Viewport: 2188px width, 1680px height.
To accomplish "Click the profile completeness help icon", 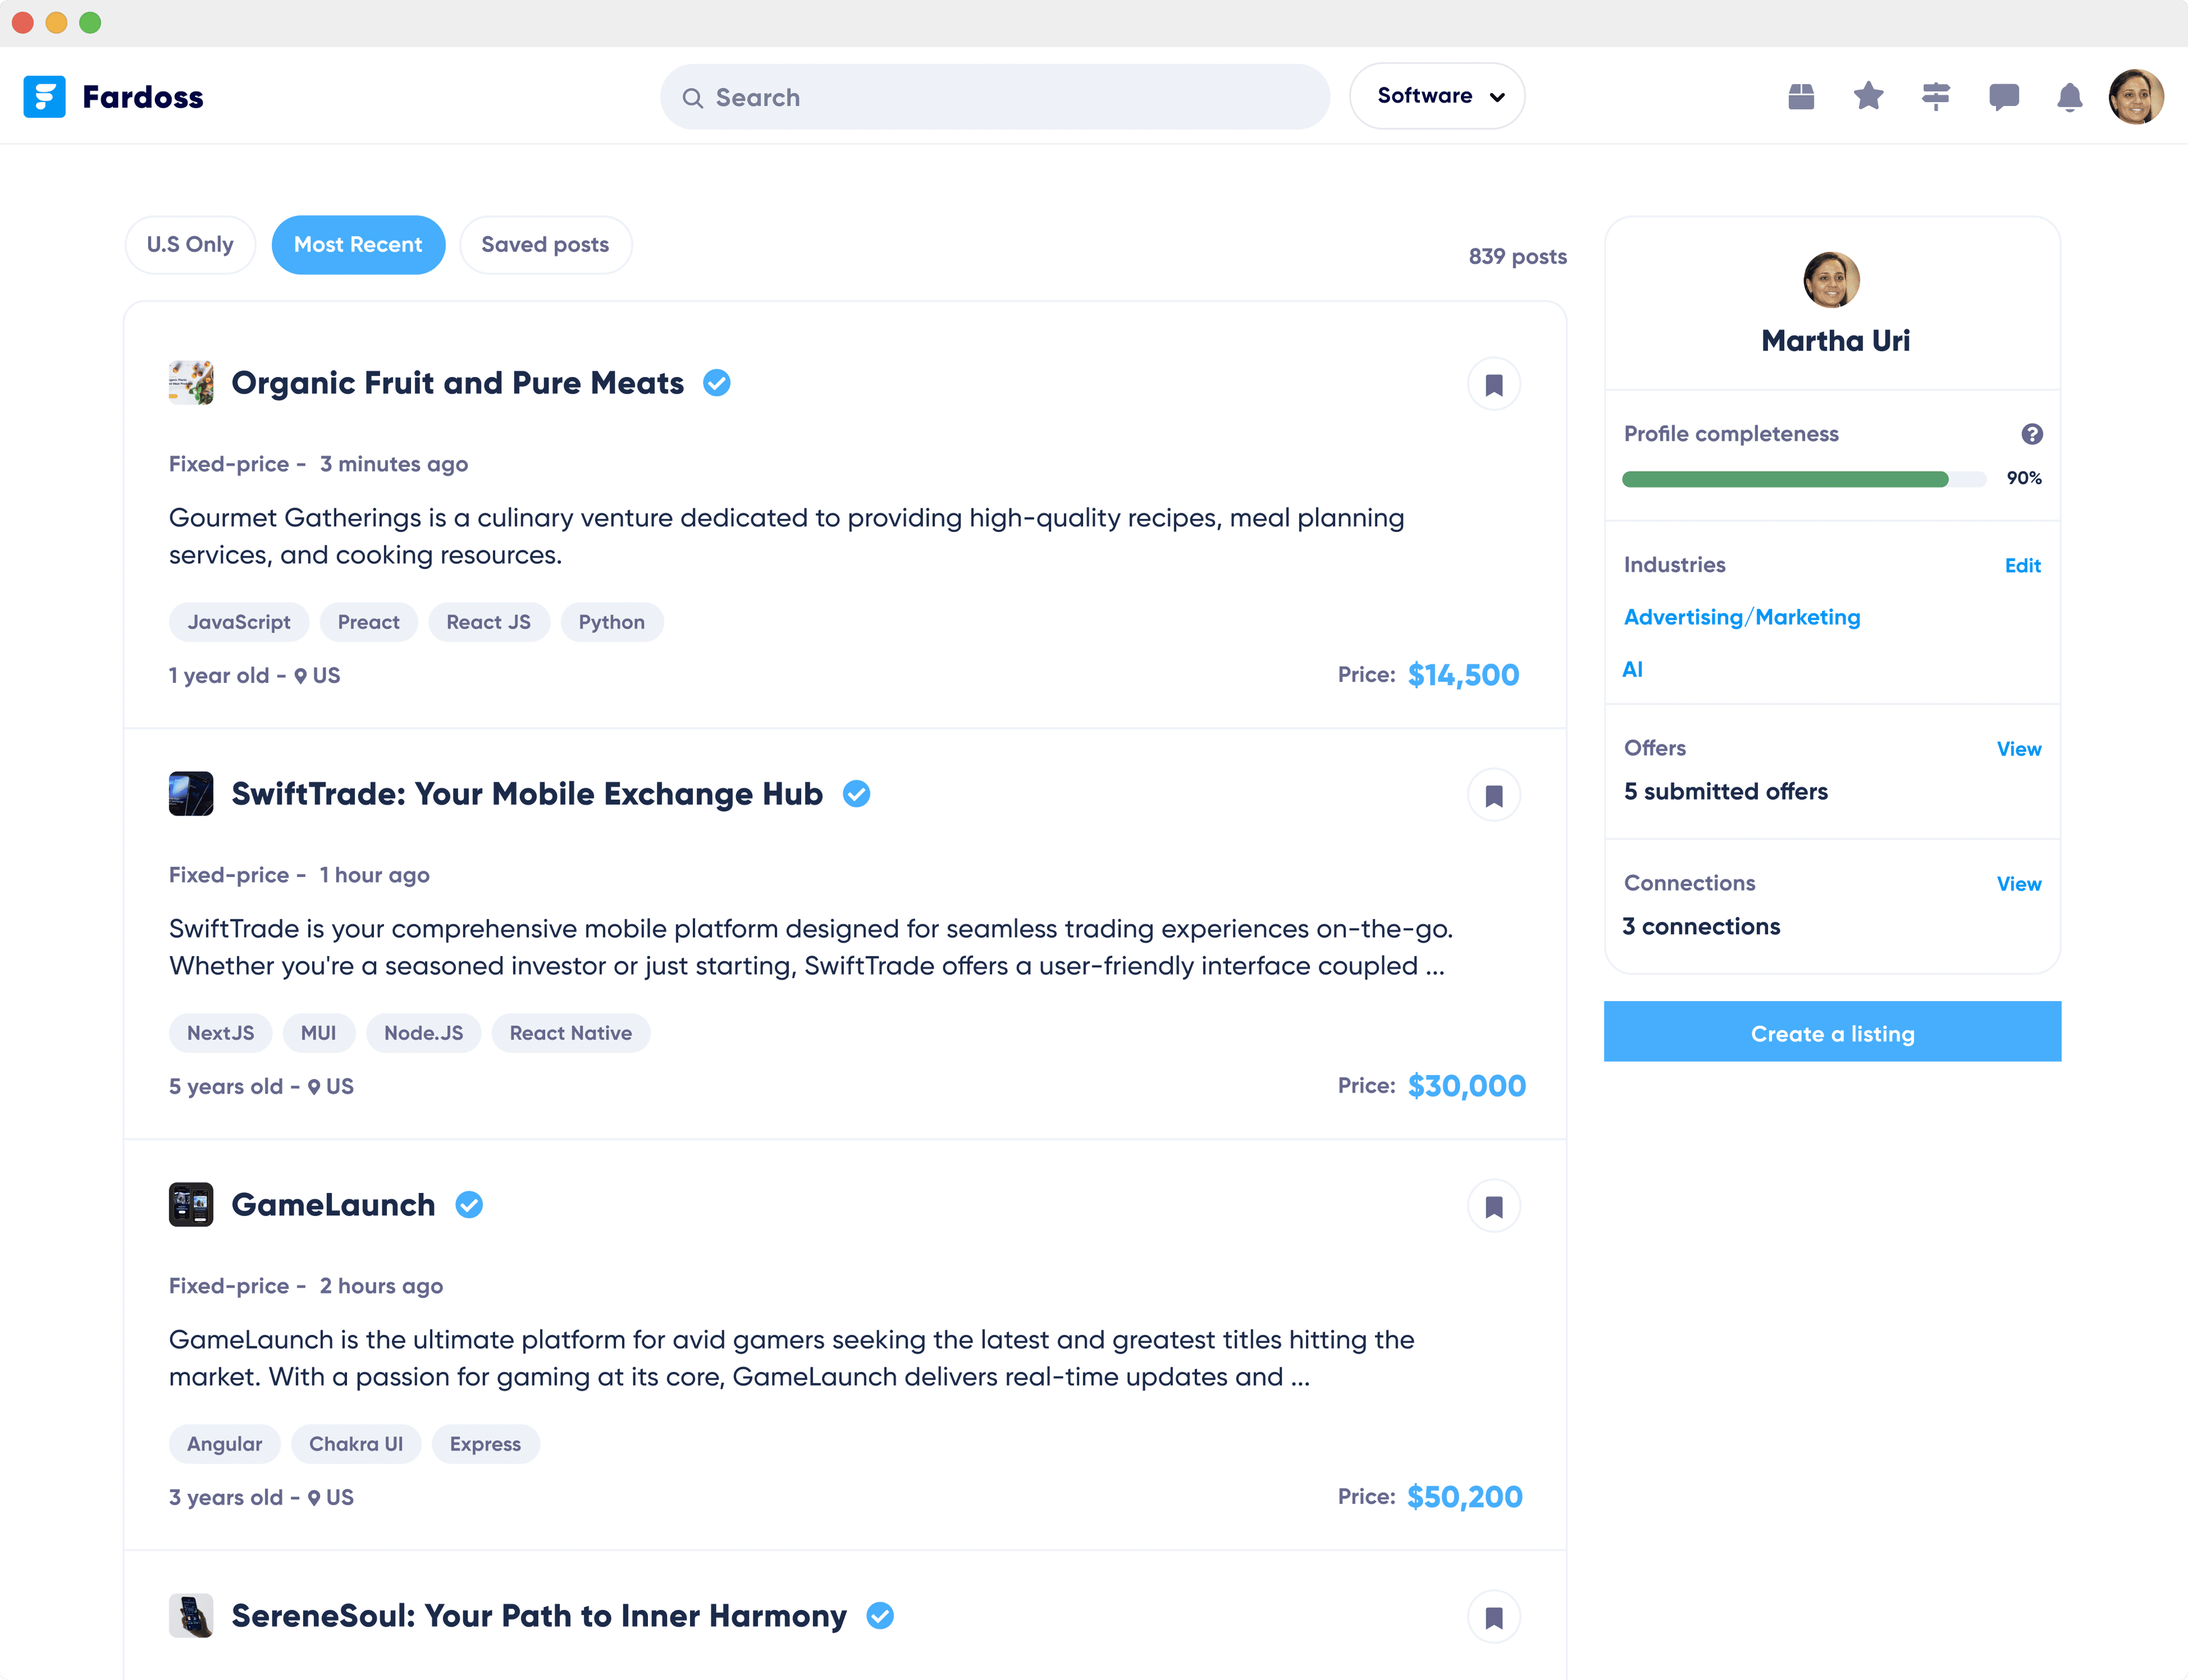I will pos(2031,434).
